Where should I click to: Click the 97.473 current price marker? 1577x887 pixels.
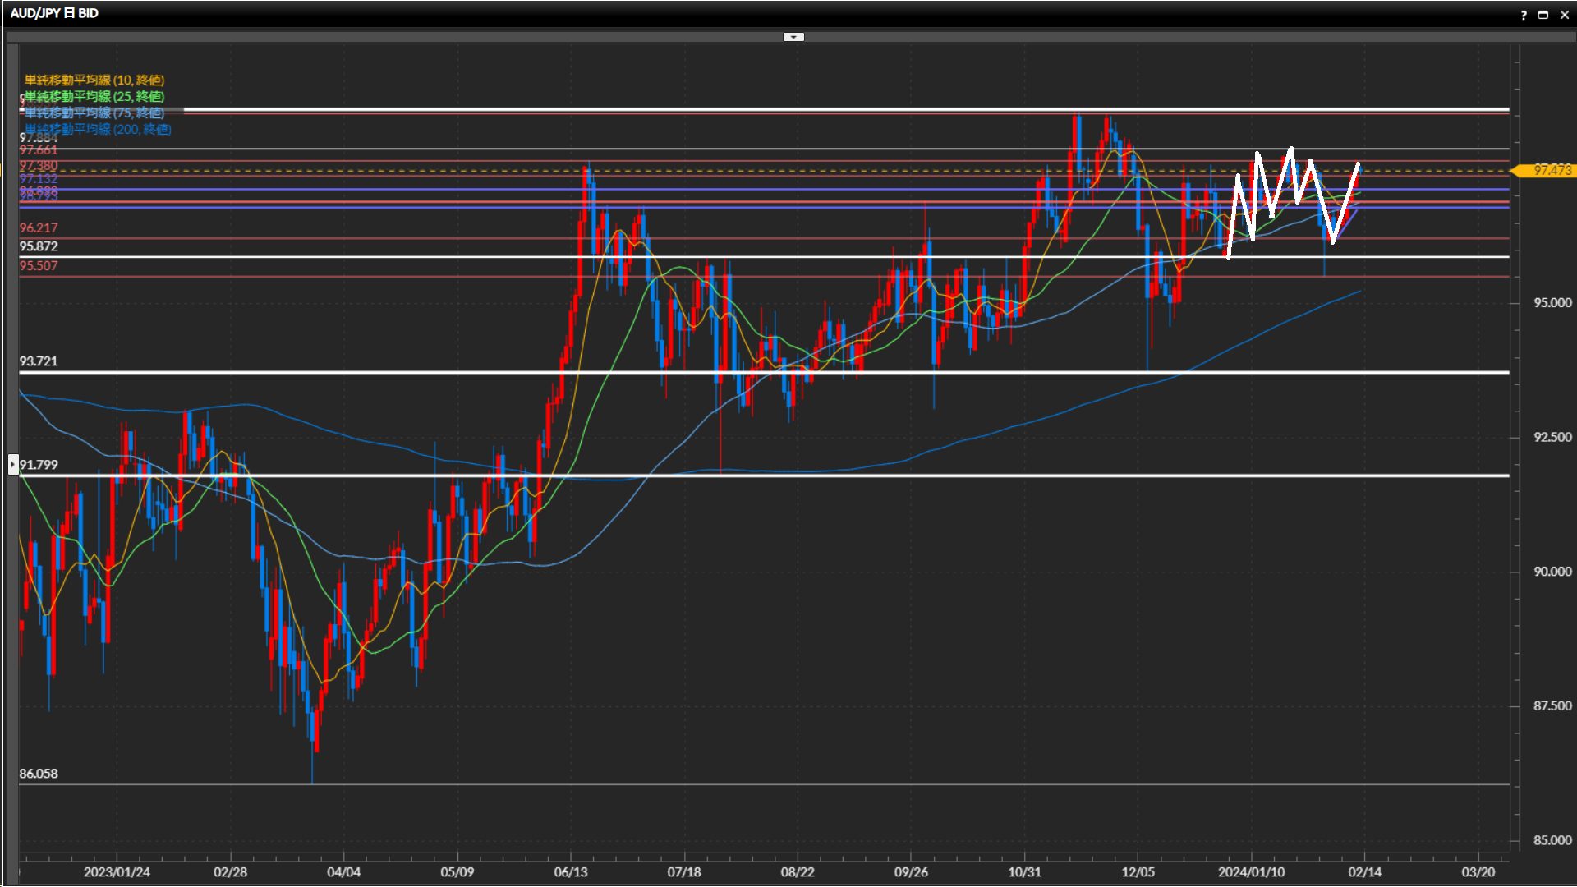[1551, 170]
